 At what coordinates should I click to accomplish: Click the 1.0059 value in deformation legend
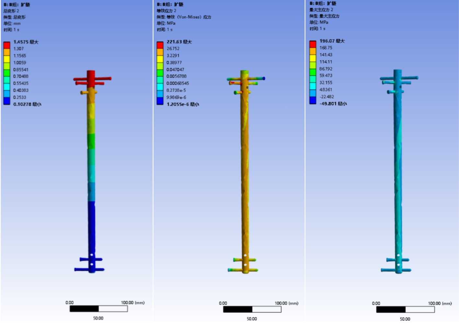coord(19,62)
